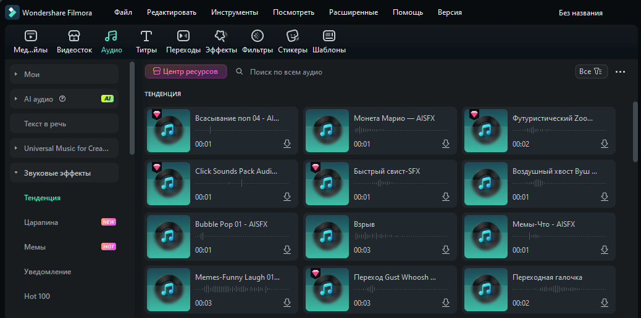Viewport: 641px width, 318px height.
Task: Open the Версия menu
Action: tap(450, 13)
